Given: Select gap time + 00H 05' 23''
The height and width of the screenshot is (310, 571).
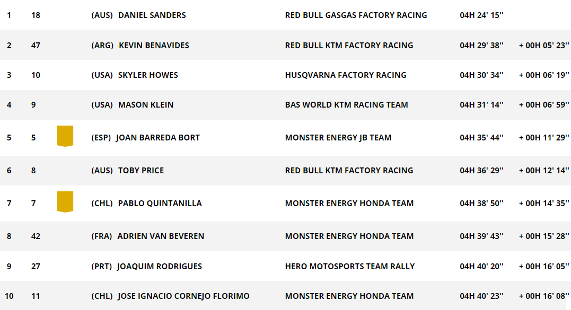Looking at the screenshot, I should [x=544, y=46].
